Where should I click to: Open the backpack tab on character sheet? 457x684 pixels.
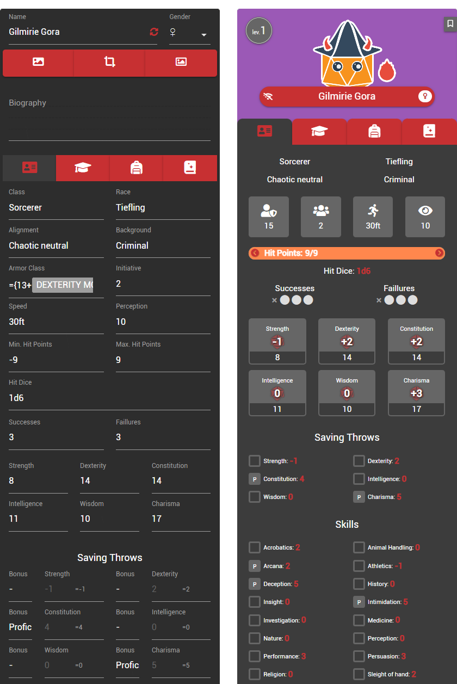(x=374, y=131)
